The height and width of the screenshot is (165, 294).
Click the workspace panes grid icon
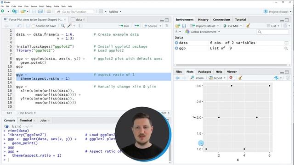click(101, 11)
